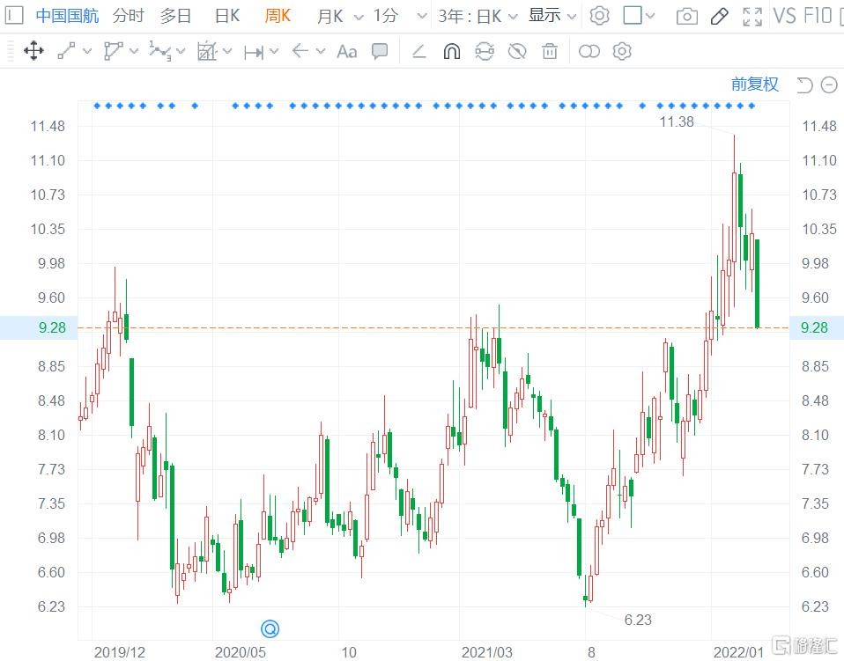The width and height of the screenshot is (844, 661).
Task: Click the blue @ marker on timeline
Action: click(270, 628)
